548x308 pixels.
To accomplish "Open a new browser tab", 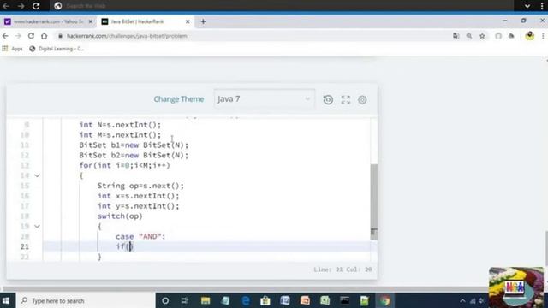I will [x=203, y=21].
